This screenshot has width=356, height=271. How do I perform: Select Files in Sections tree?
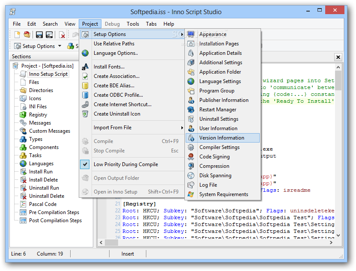(x=34, y=82)
